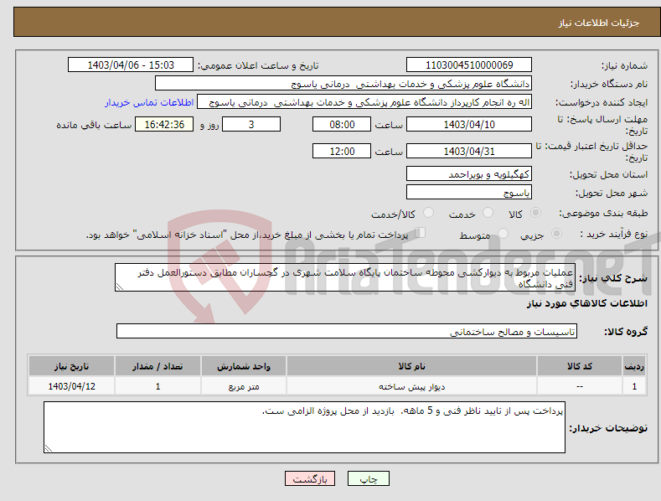Viewport: 661px width, 501px height.
Task: Click the ردیف column header
Action: [x=634, y=366]
